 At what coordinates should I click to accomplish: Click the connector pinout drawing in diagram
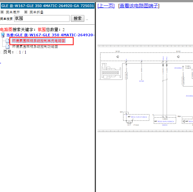pos(111,71)
